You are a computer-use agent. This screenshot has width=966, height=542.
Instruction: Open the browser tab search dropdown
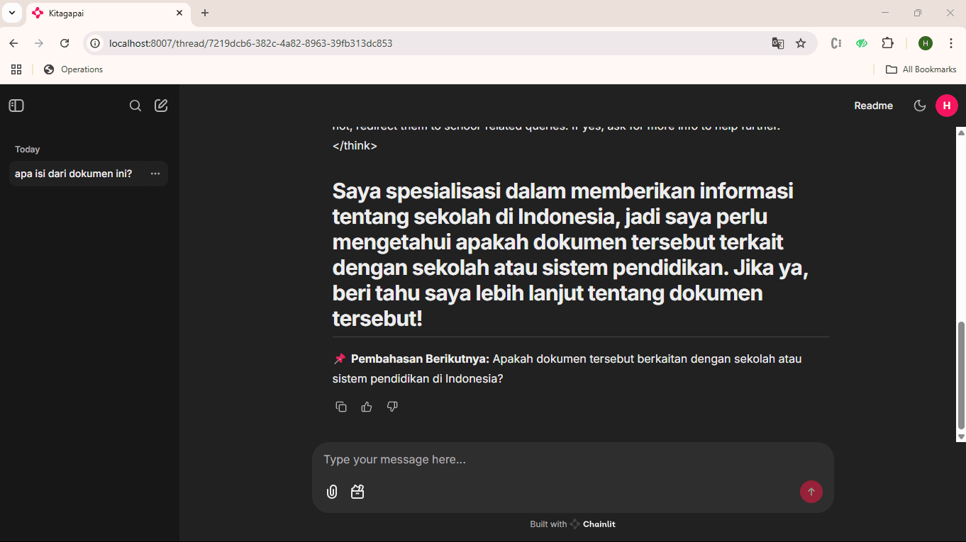pyautogui.click(x=12, y=13)
